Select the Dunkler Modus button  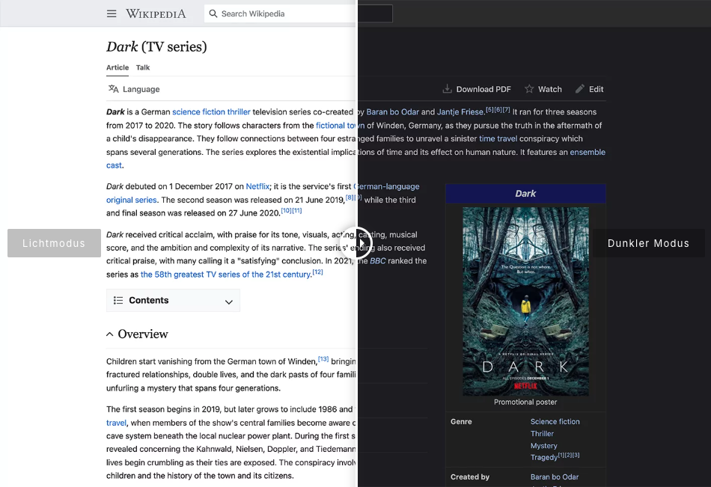point(648,243)
